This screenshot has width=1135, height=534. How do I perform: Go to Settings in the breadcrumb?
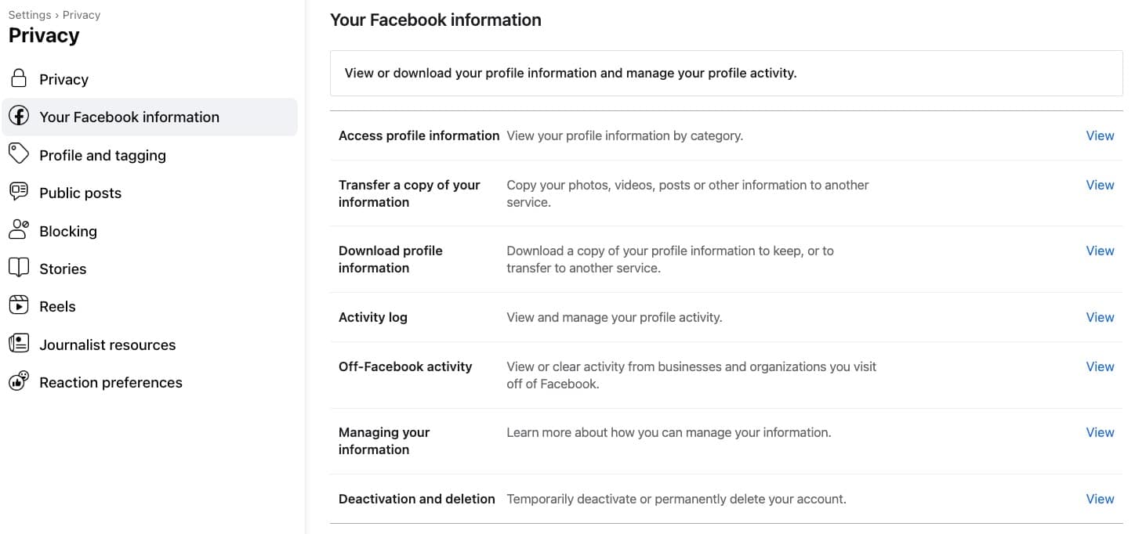pyautogui.click(x=30, y=15)
